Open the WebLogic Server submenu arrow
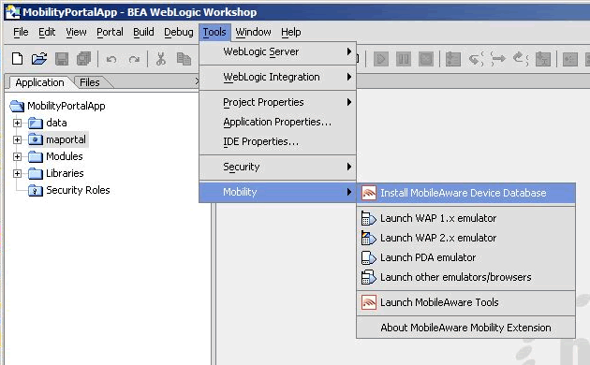This screenshot has height=365, width=590. (x=349, y=51)
